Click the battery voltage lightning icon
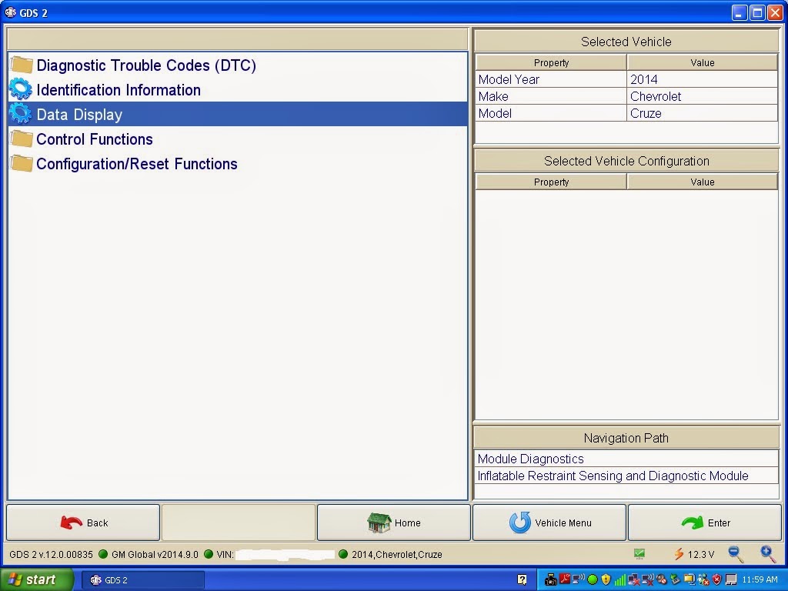 click(679, 554)
